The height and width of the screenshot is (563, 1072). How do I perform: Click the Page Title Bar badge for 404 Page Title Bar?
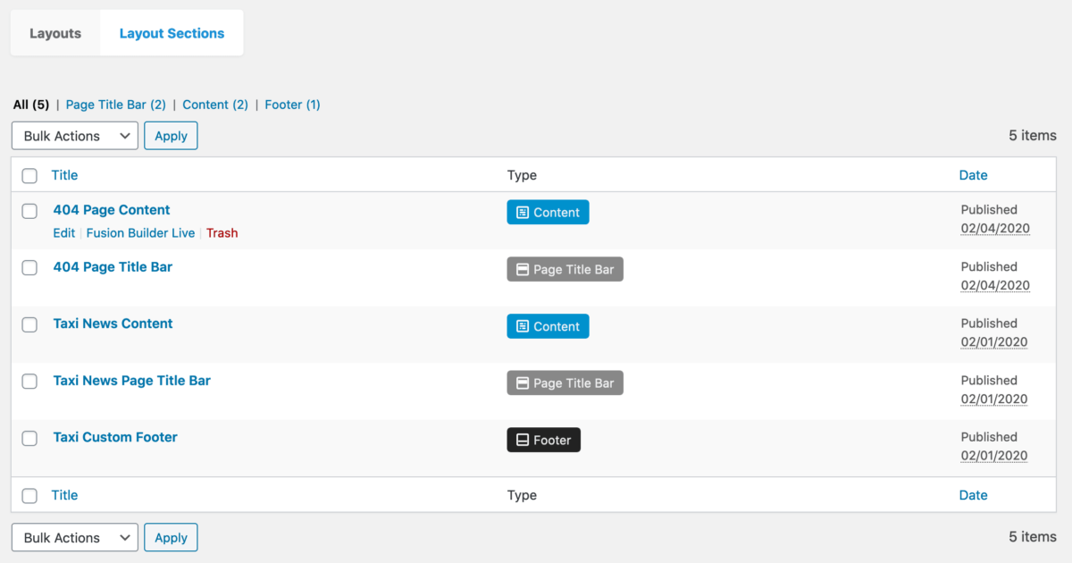click(x=565, y=270)
